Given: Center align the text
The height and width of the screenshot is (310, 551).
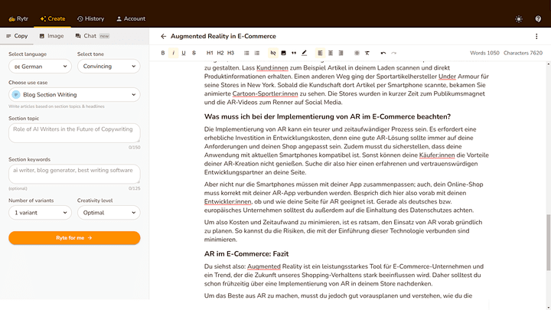Looking at the screenshot, I should pos(331,53).
